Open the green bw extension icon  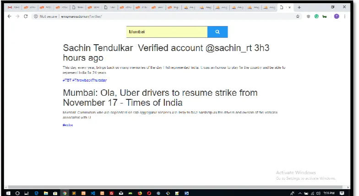(x=325, y=16)
